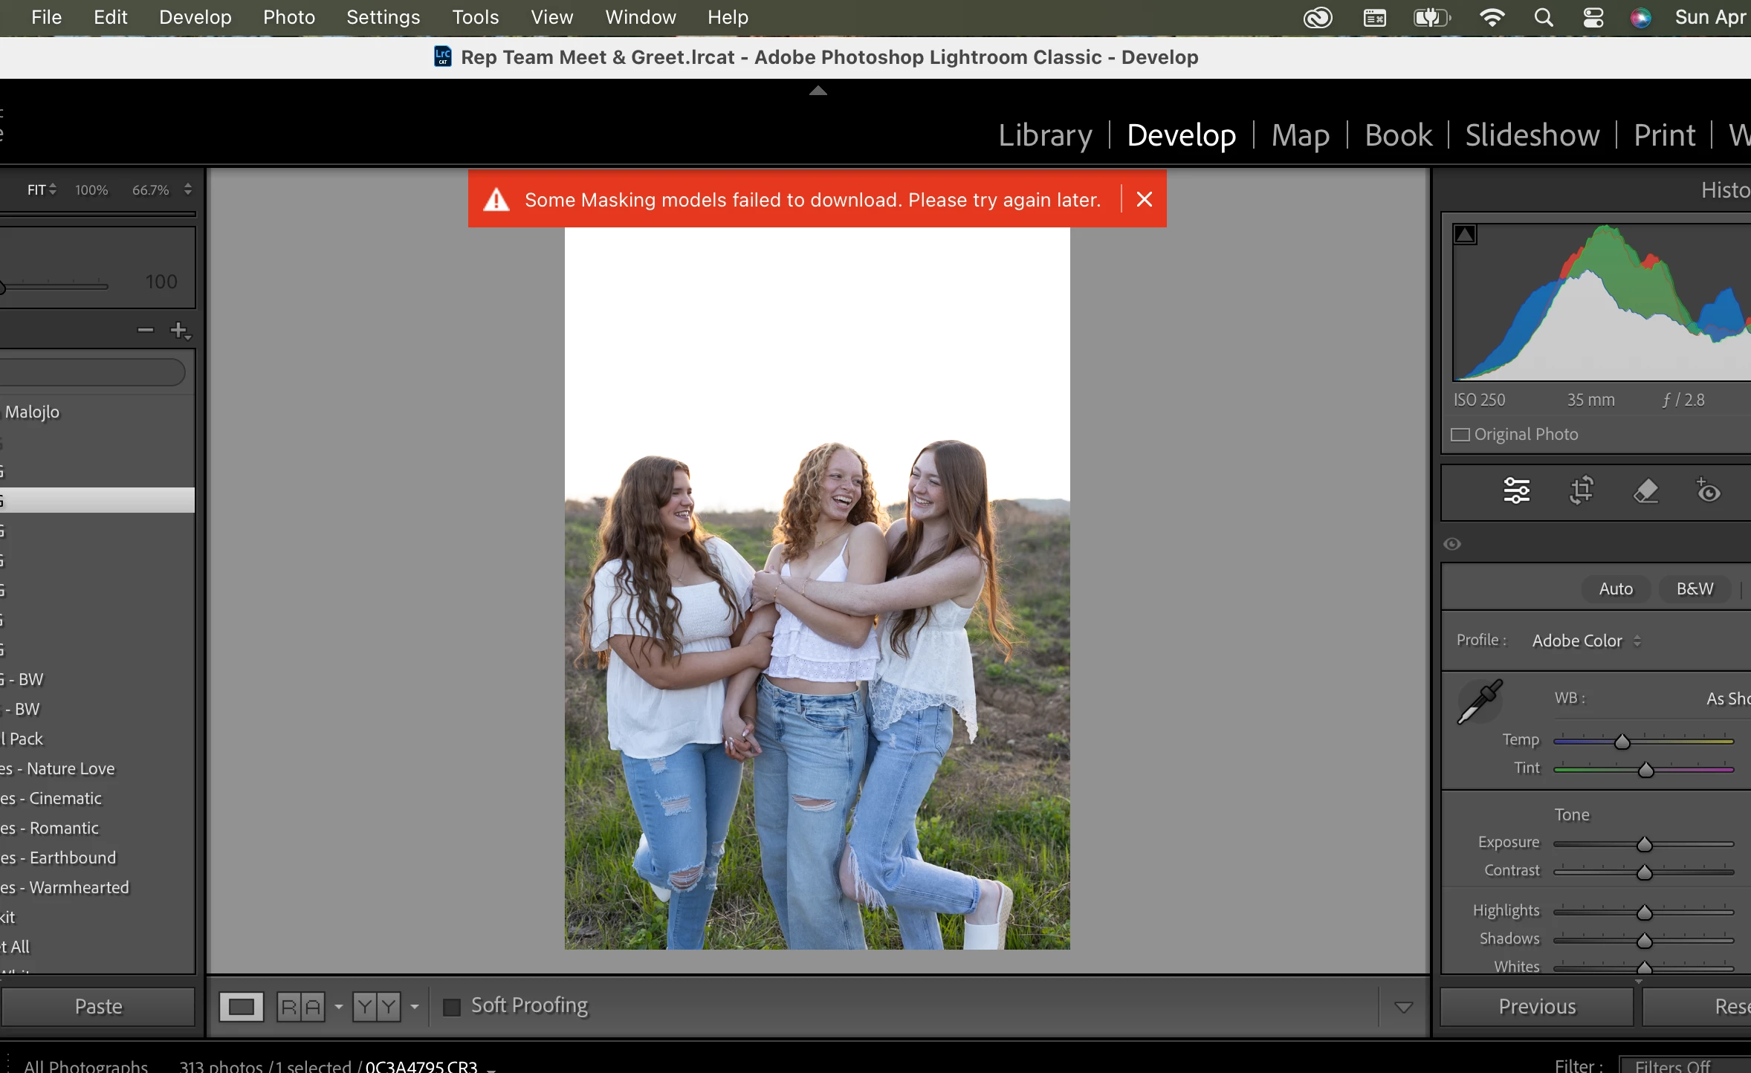Image resolution: width=1751 pixels, height=1073 pixels.
Task: Switch to the Library module
Action: click(1044, 135)
